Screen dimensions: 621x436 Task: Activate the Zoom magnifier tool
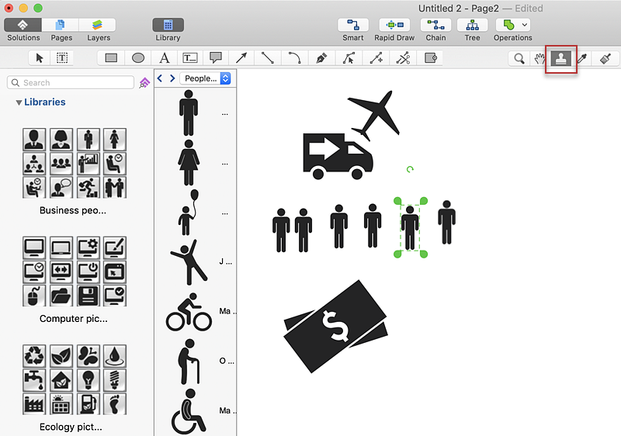coord(519,58)
